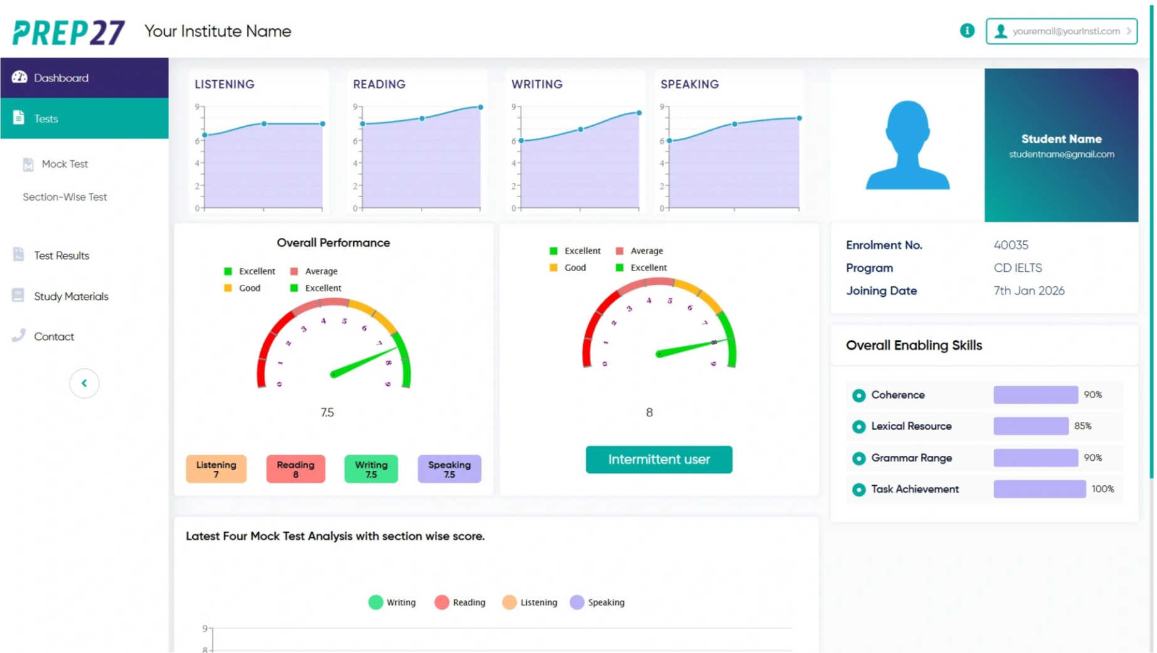The width and height of the screenshot is (1157, 653).
Task: Click the Coherence 90% progress bar
Action: 1035,394
